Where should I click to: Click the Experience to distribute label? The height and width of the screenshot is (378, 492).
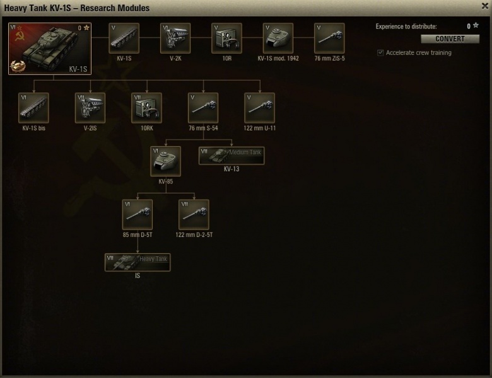tap(406, 26)
